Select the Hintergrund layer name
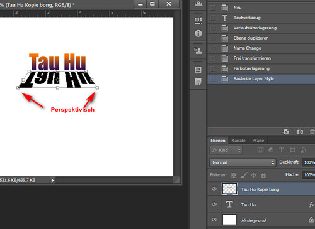 click(254, 220)
